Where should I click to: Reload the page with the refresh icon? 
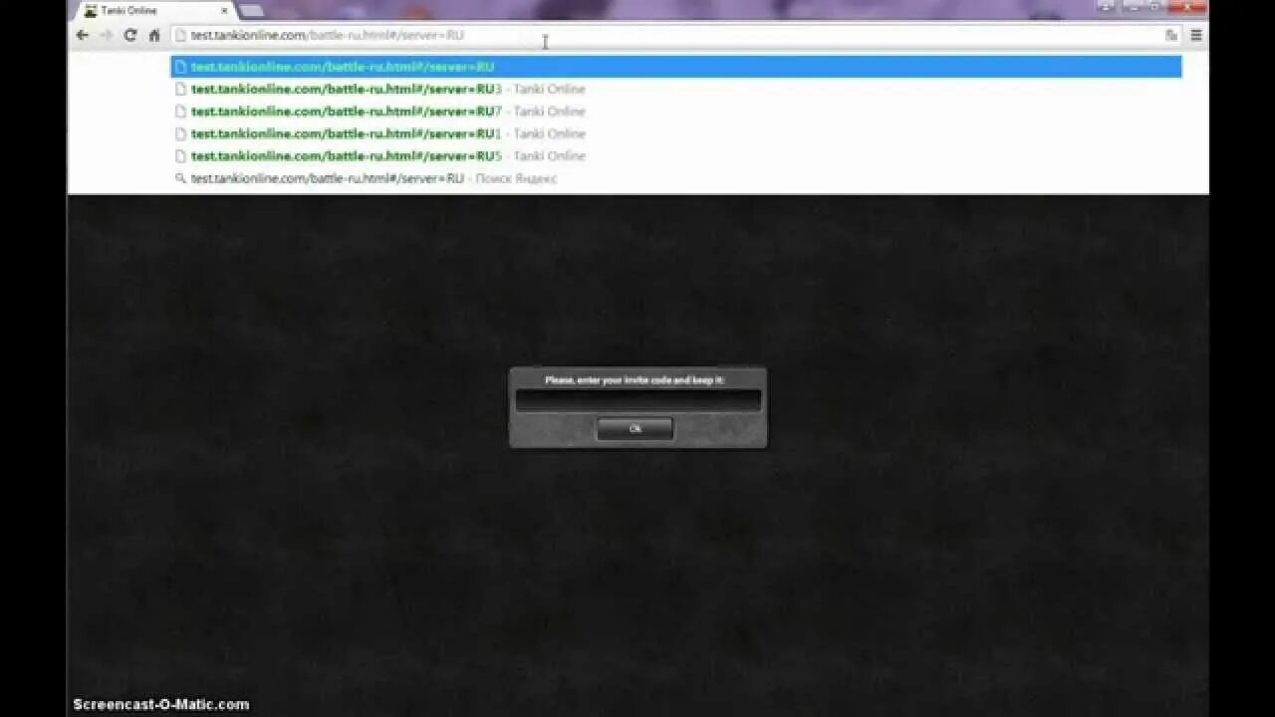coord(129,35)
